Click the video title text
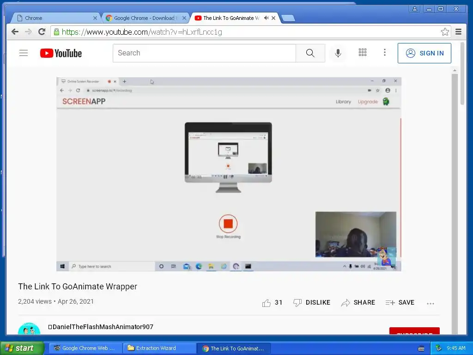Screen dimensions: 473x355 78,287
